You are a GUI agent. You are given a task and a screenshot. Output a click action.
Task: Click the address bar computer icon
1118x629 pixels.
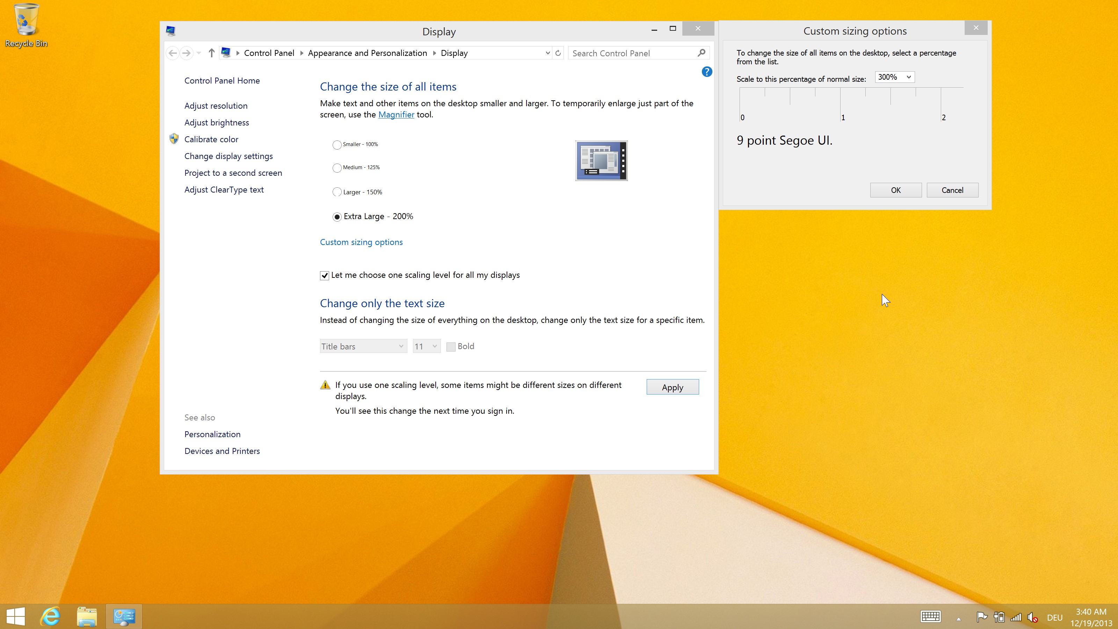point(226,53)
